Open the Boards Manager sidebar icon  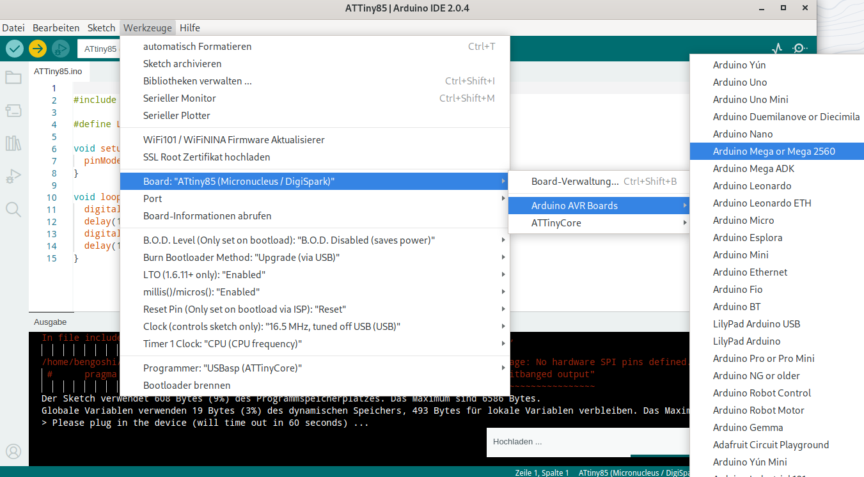click(x=13, y=111)
